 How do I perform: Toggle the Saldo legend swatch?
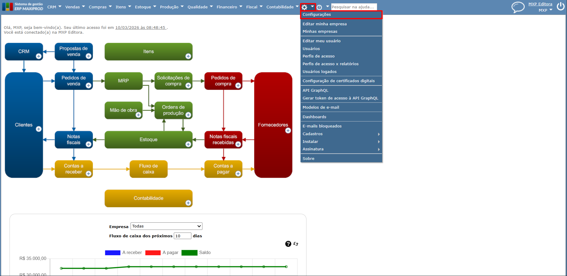pos(189,253)
